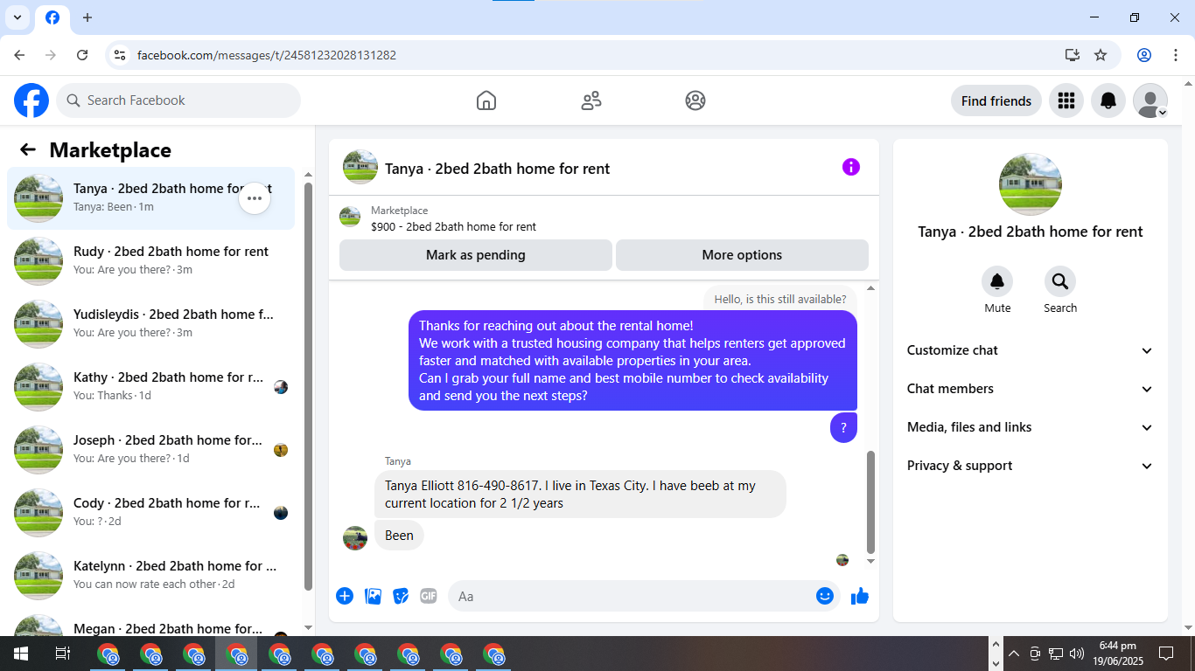Click the large listing thumbnail in details panel

point(1031,184)
